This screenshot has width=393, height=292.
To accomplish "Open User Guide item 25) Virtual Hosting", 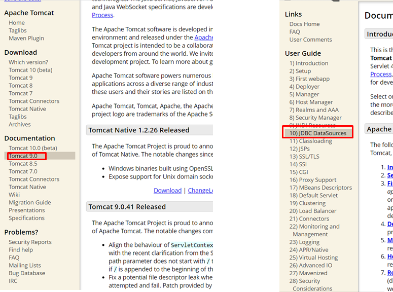I will (x=313, y=258).
